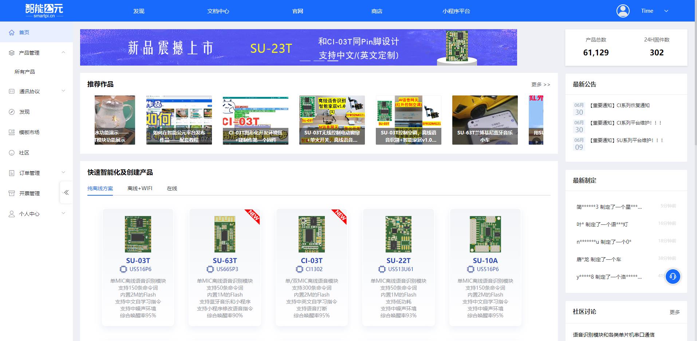Click the 个人中心 person icon
The width and height of the screenshot is (697, 341).
12,214
